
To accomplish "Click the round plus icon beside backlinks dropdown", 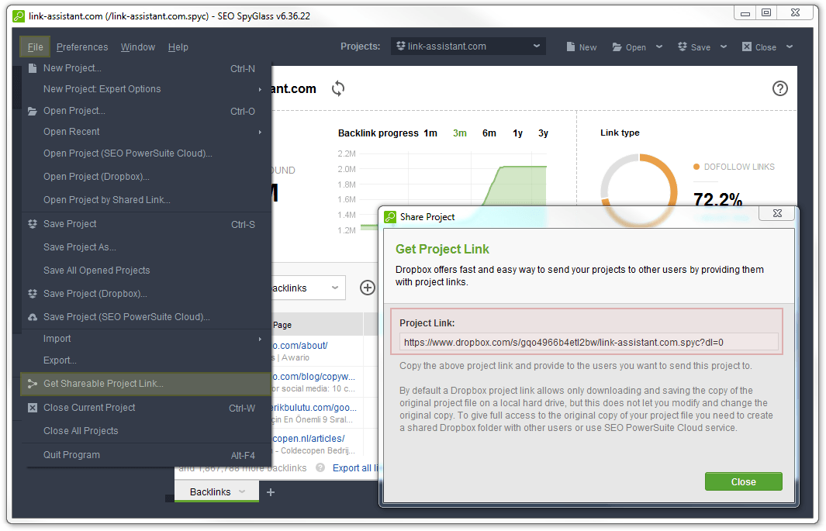I will [367, 288].
